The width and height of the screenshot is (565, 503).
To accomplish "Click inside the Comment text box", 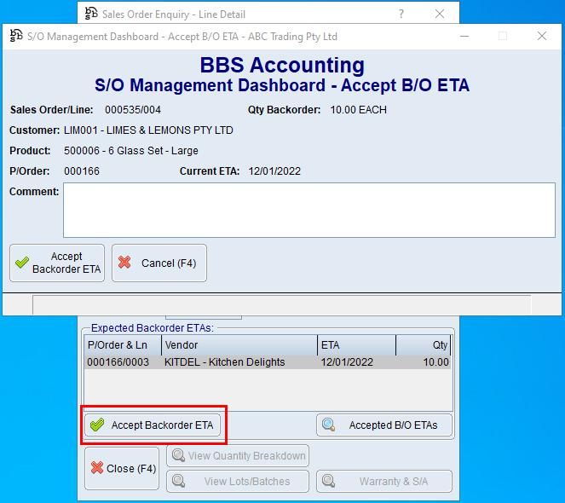I will pyautogui.click(x=308, y=210).
